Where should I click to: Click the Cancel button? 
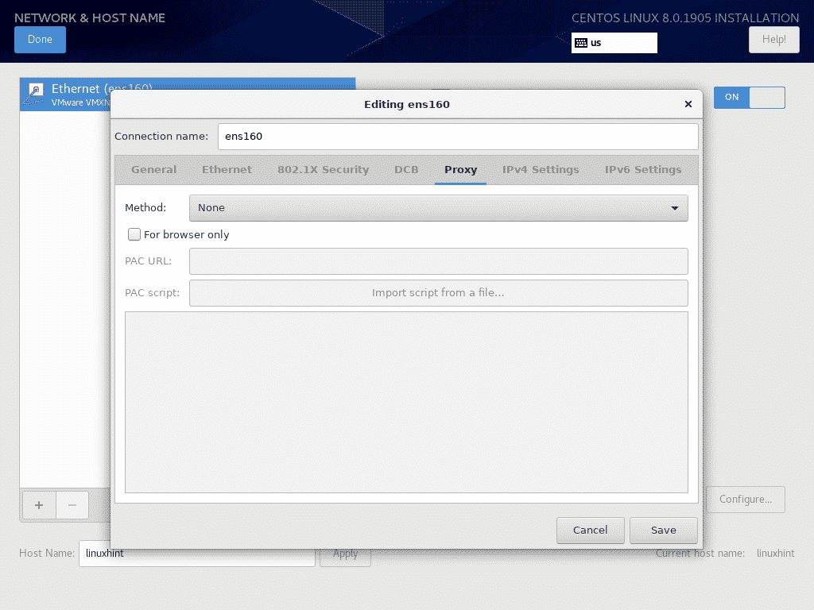point(590,530)
